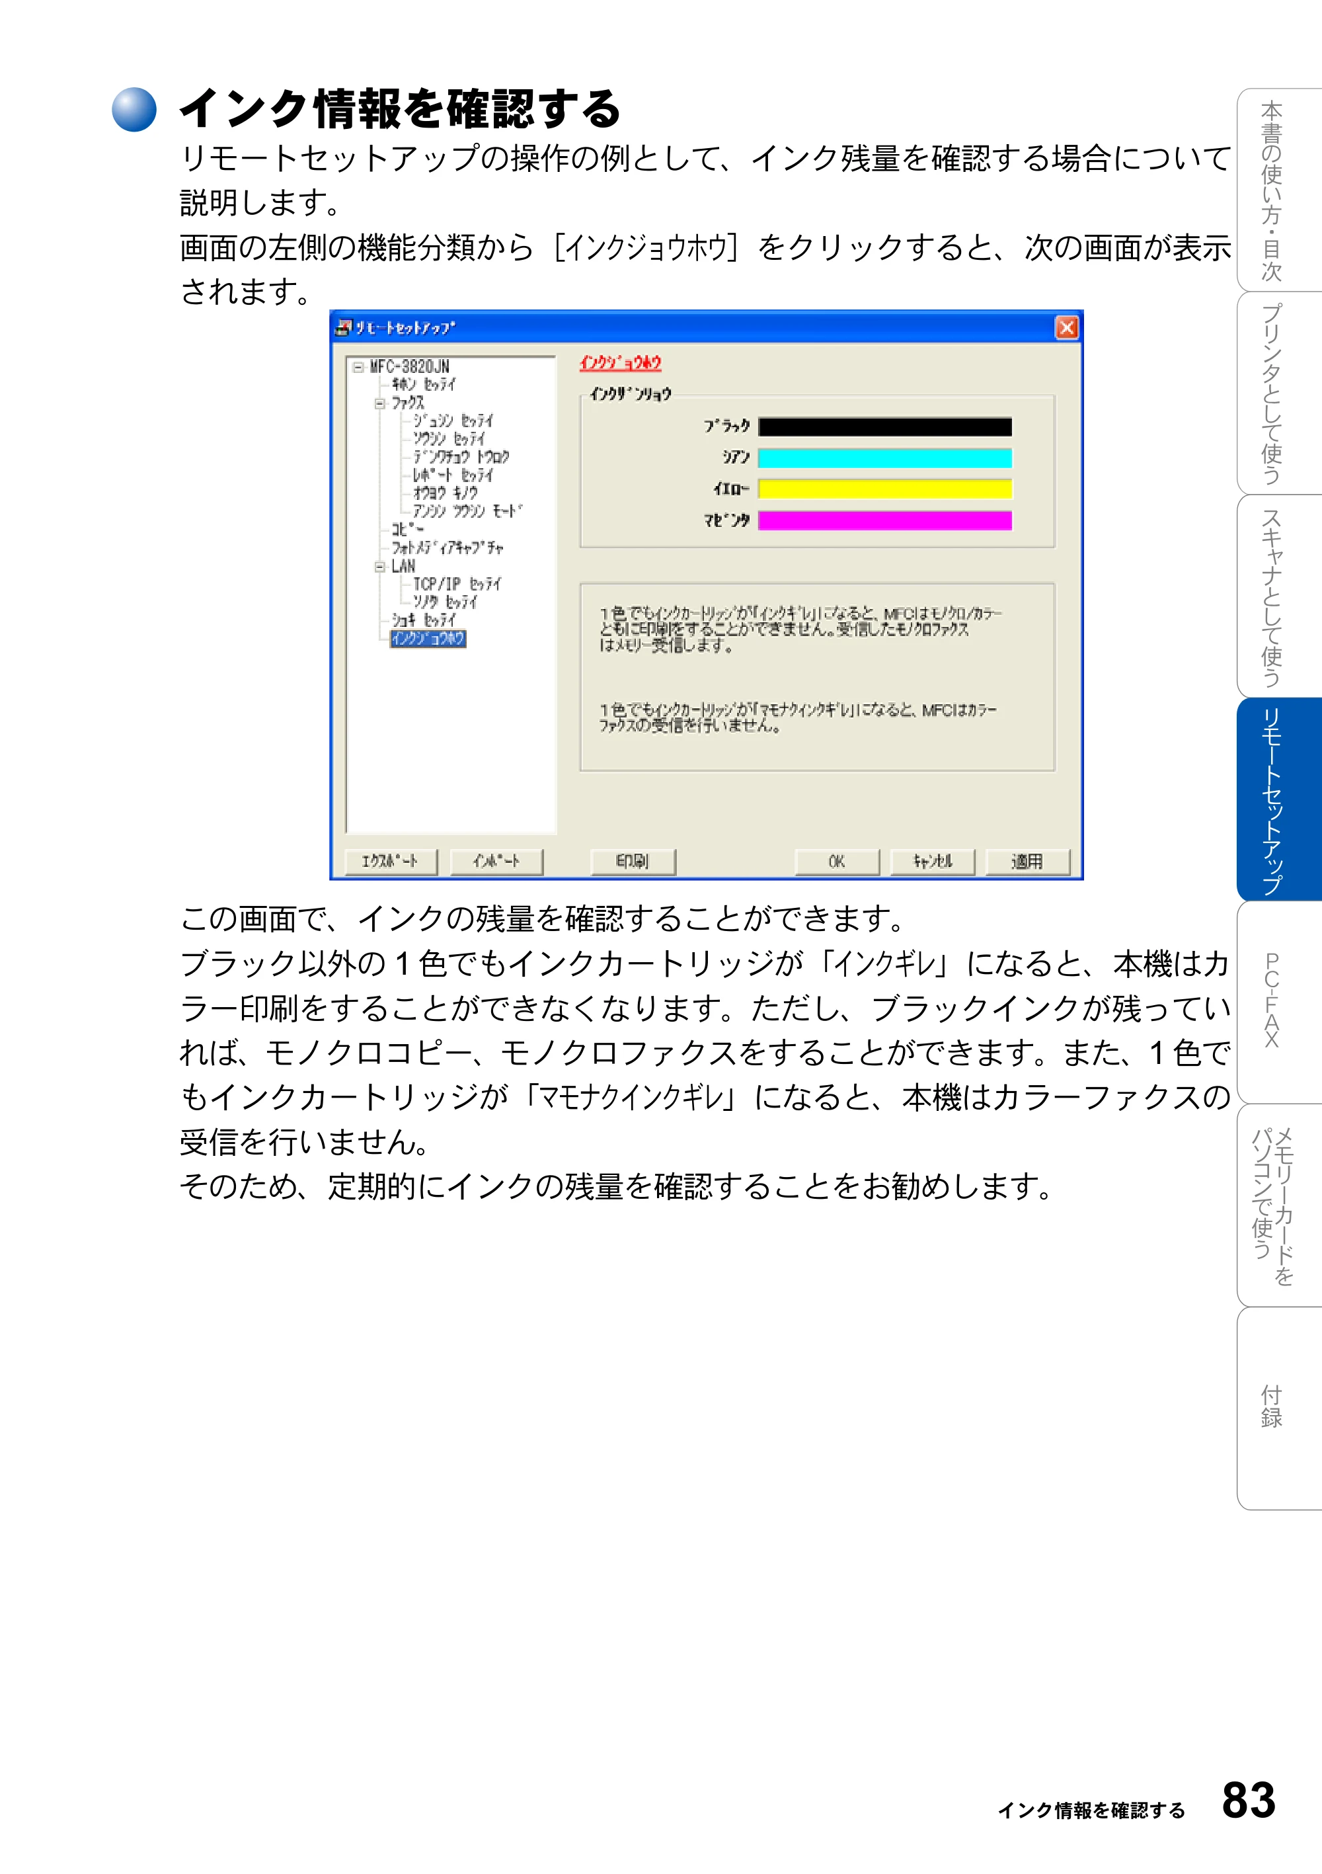The width and height of the screenshot is (1322, 1874).
Task: Open アンシン ツウシン モード tree item
Action: coord(467,511)
